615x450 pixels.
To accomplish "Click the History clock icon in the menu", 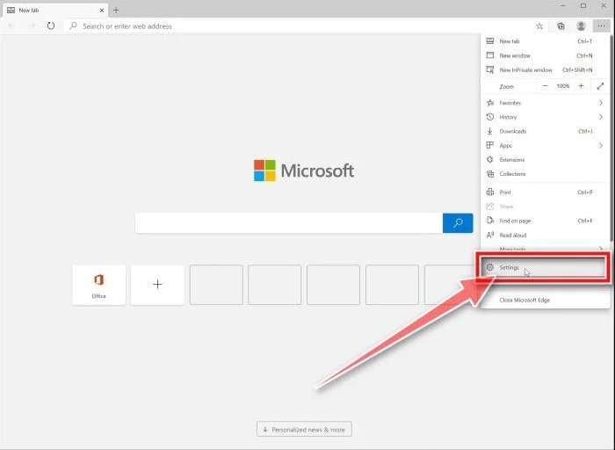I will [490, 117].
